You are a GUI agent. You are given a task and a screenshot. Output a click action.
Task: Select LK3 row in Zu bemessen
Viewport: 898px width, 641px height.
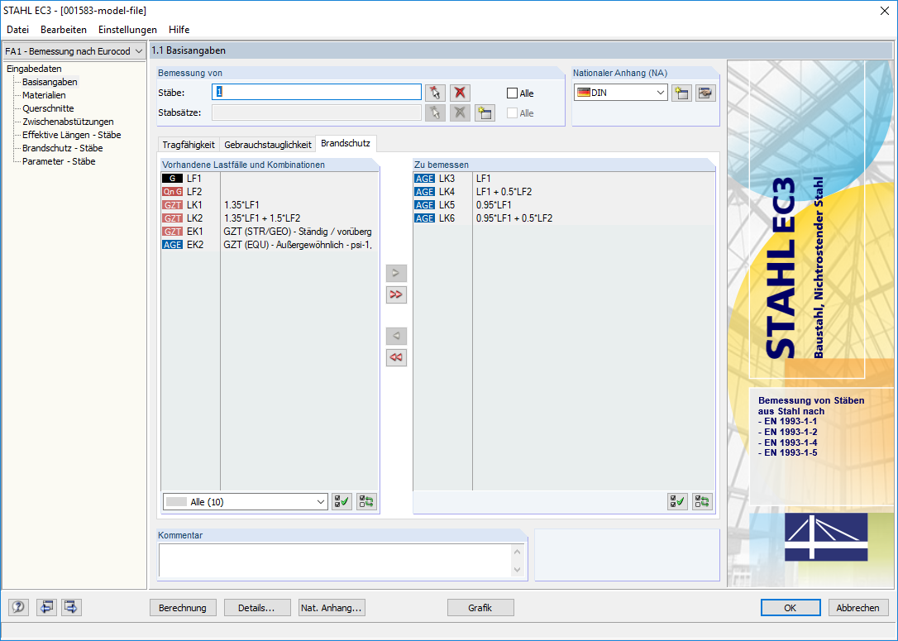click(x=564, y=178)
